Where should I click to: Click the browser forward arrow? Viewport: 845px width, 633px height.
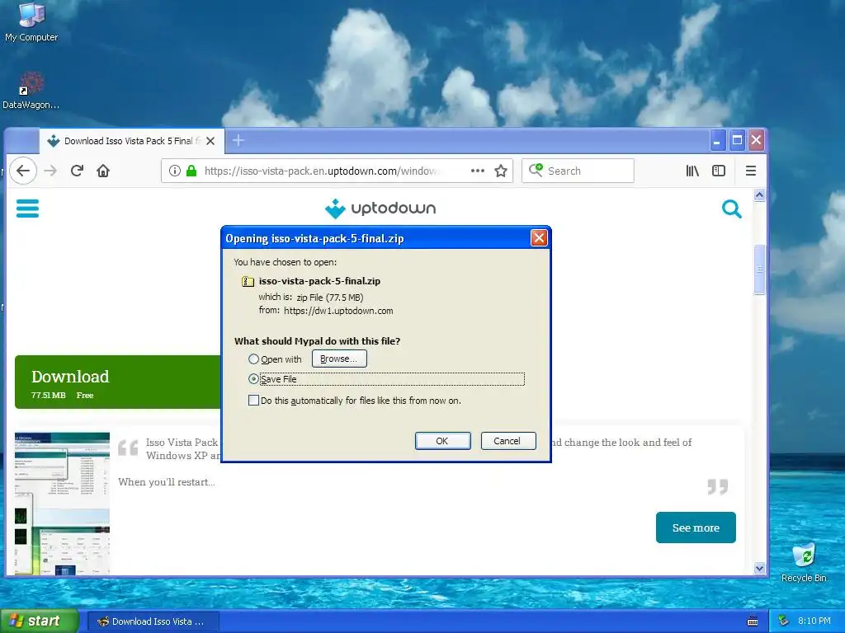(x=50, y=171)
